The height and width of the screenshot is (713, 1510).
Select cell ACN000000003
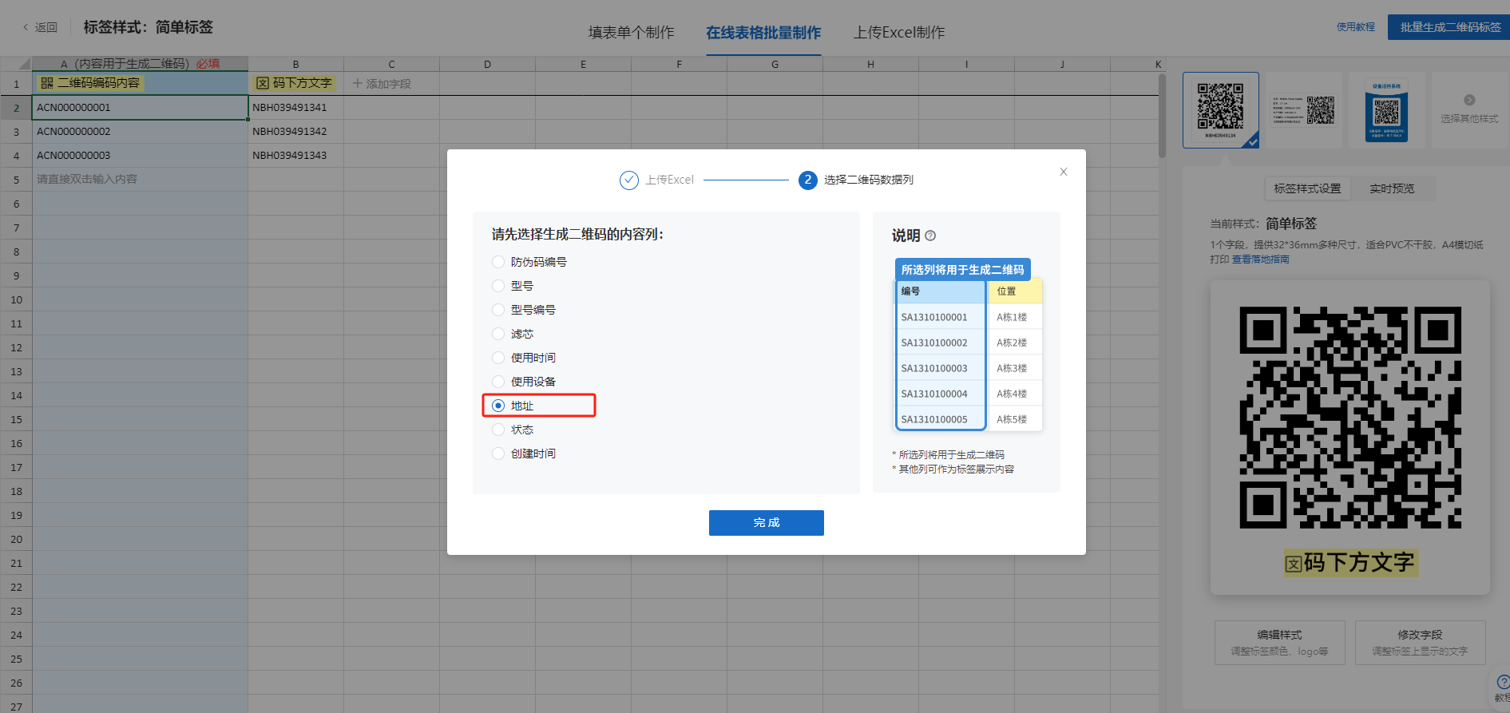[140, 156]
